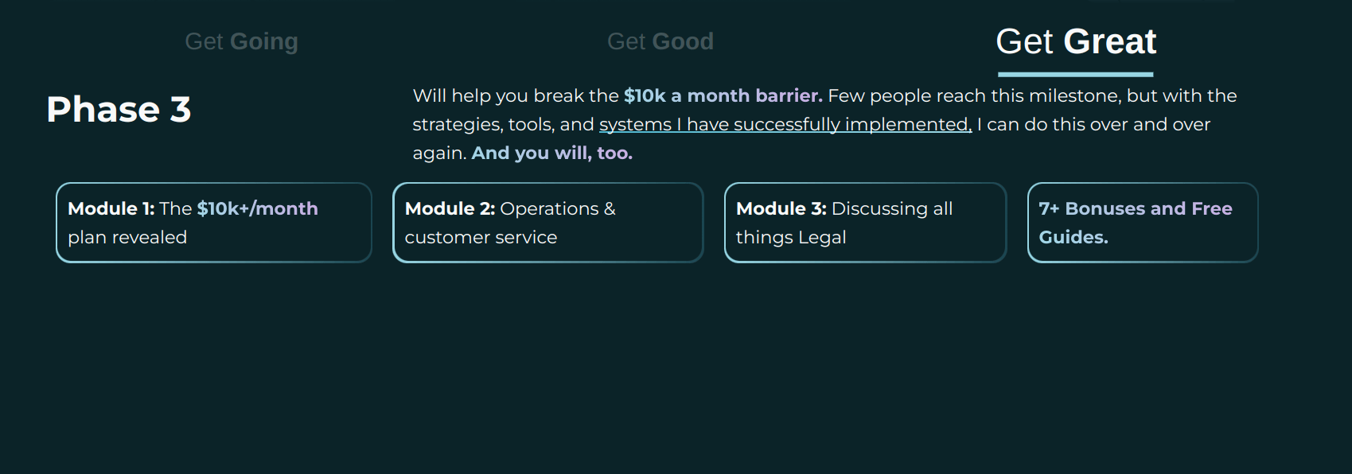Image resolution: width=1352 pixels, height=474 pixels.
Task: Click the "And you will, too." text
Action: click(551, 153)
